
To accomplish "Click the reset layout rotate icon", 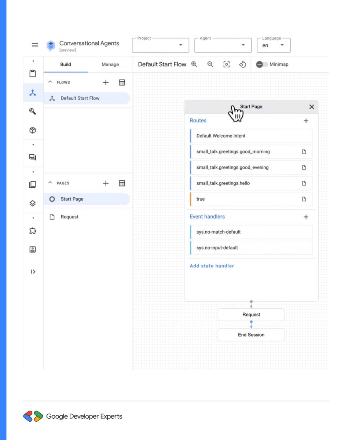I will coord(242,64).
